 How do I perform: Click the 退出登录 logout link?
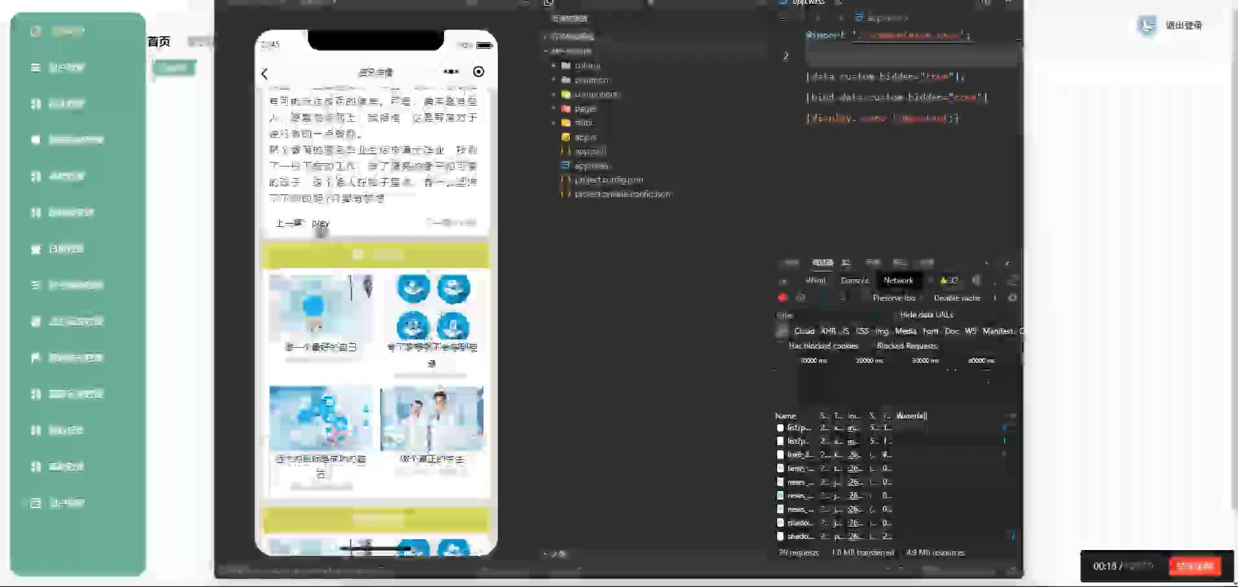(x=1184, y=25)
